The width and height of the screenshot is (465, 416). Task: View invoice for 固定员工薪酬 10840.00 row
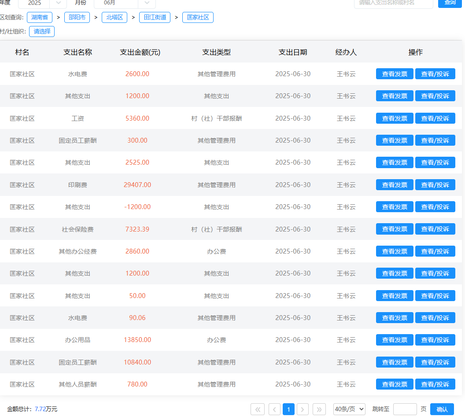(395, 362)
